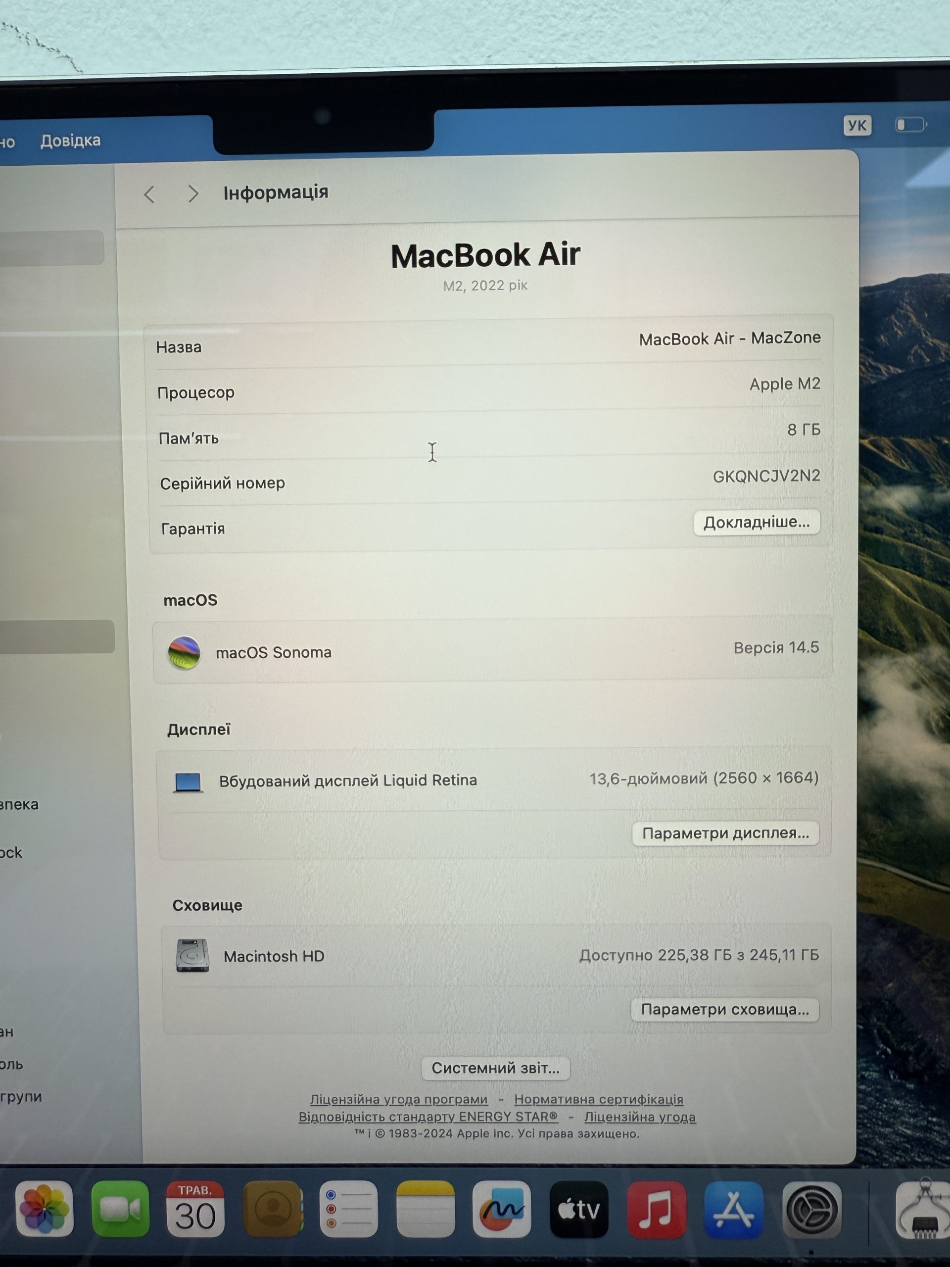Open the Ліцензійна угода link
950x1267 pixels.
[640, 1117]
